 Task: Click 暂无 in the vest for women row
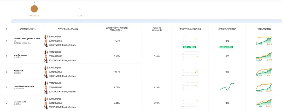(x=227, y=56)
